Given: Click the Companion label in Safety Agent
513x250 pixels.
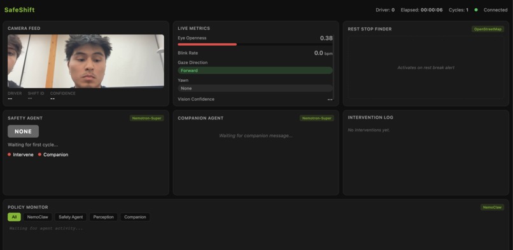Looking at the screenshot, I should click(x=55, y=154).
